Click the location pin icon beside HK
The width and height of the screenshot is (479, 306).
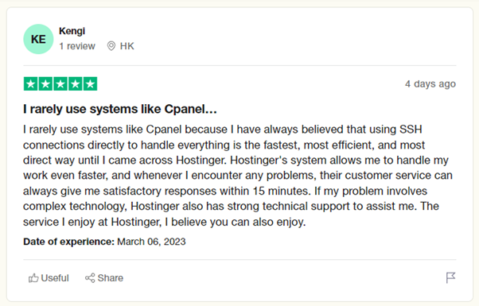[x=111, y=46]
